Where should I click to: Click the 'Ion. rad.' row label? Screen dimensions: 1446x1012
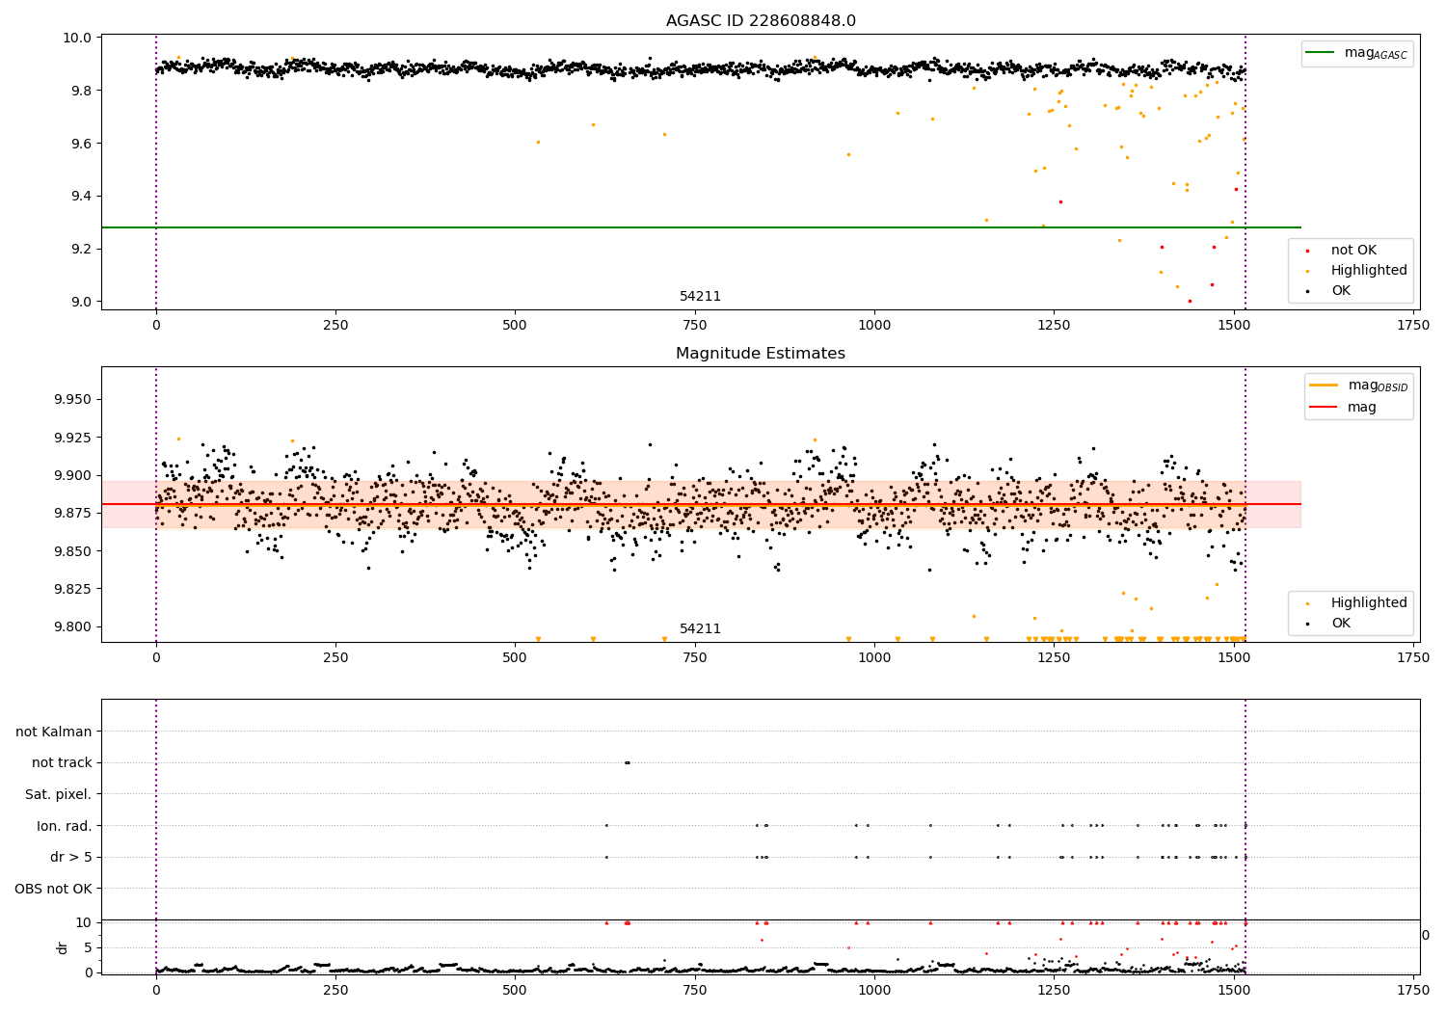pyautogui.click(x=65, y=826)
